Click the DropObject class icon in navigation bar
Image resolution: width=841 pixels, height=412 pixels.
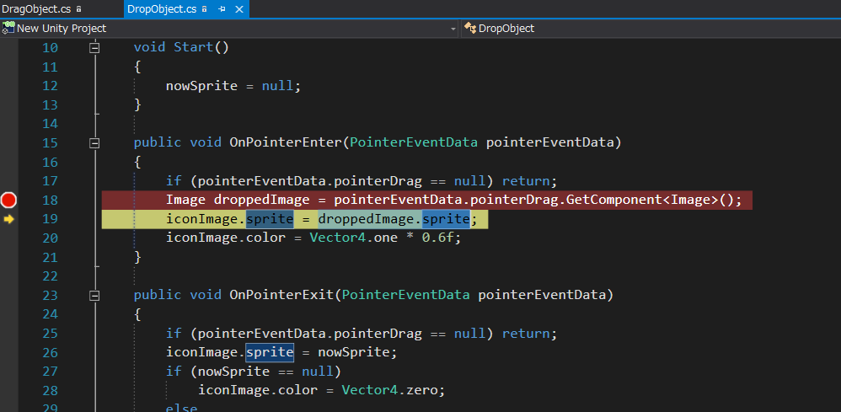(x=469, y=29)
